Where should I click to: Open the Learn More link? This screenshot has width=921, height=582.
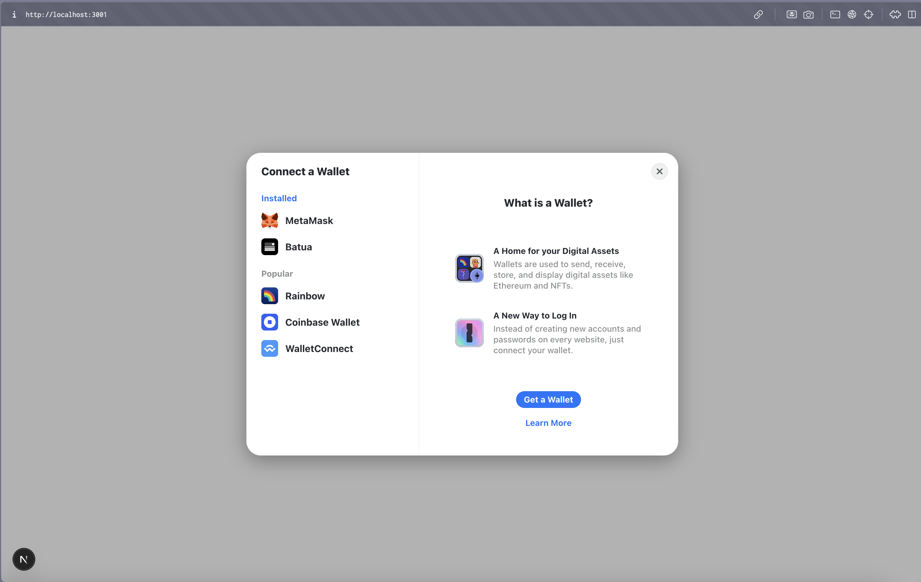tap(548, 423)
